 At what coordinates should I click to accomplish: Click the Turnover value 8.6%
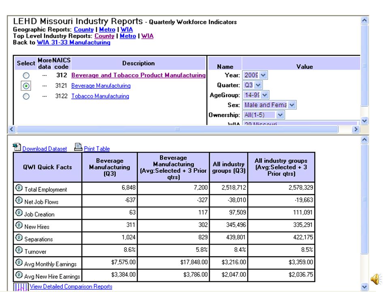coord(130,250)
